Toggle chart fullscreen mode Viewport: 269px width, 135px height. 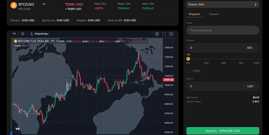pos(164,34)
